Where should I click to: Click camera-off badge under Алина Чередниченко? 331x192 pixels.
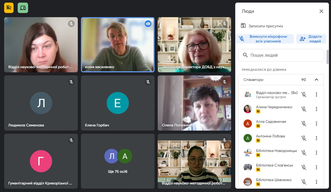(x=258, y=111)
